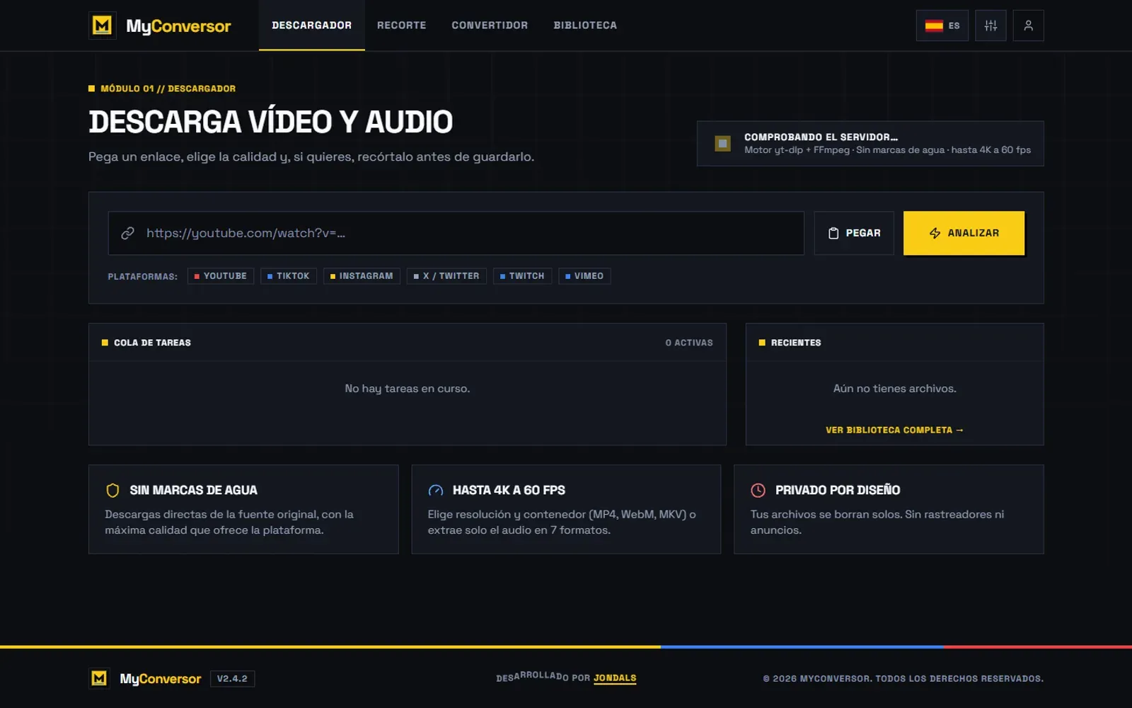Click the shield icon beside Sin marcas de agua

(112, 490)
